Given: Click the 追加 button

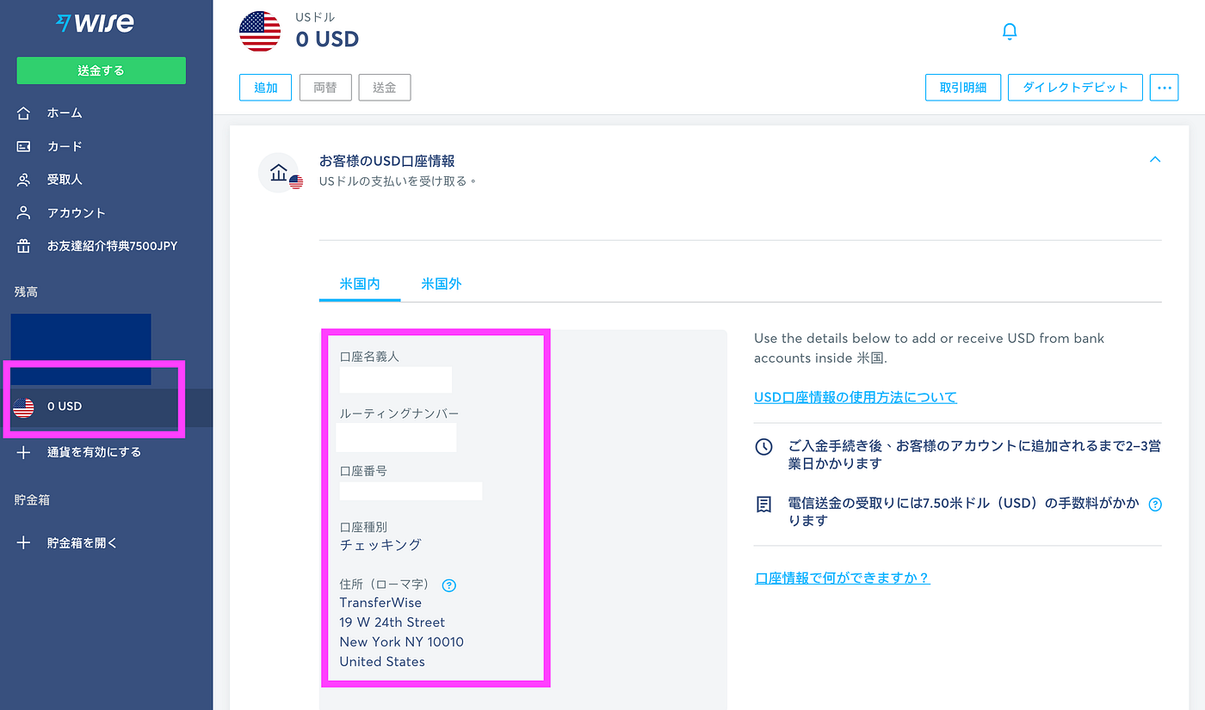Looking at the screenshot, I should coord(266,88).
